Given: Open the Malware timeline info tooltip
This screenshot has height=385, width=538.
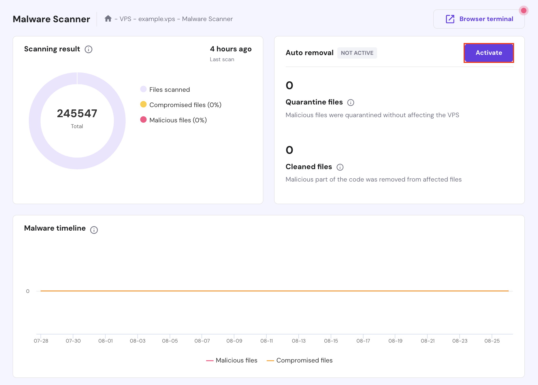Looking at the screenshot, I should (93, 230).
